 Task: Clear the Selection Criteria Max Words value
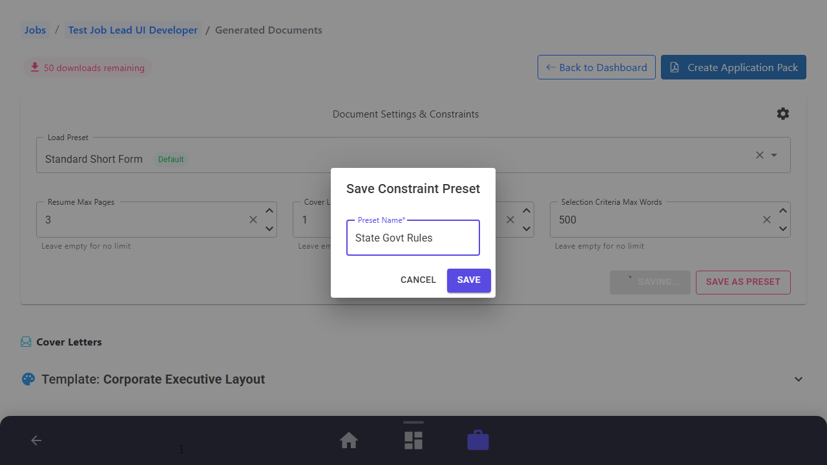tap(767, 220)
